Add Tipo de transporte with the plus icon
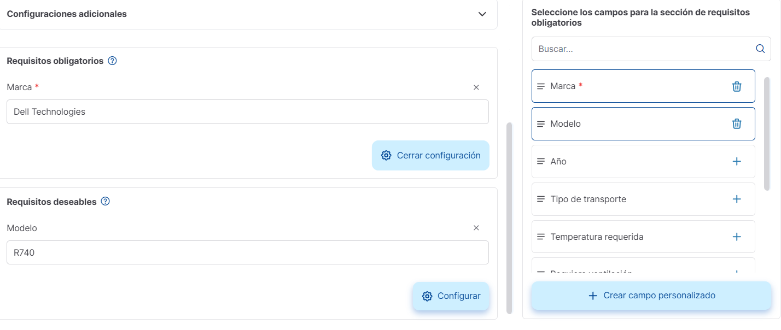The width and height of the screenshot is (781, 330). point(737,199)
